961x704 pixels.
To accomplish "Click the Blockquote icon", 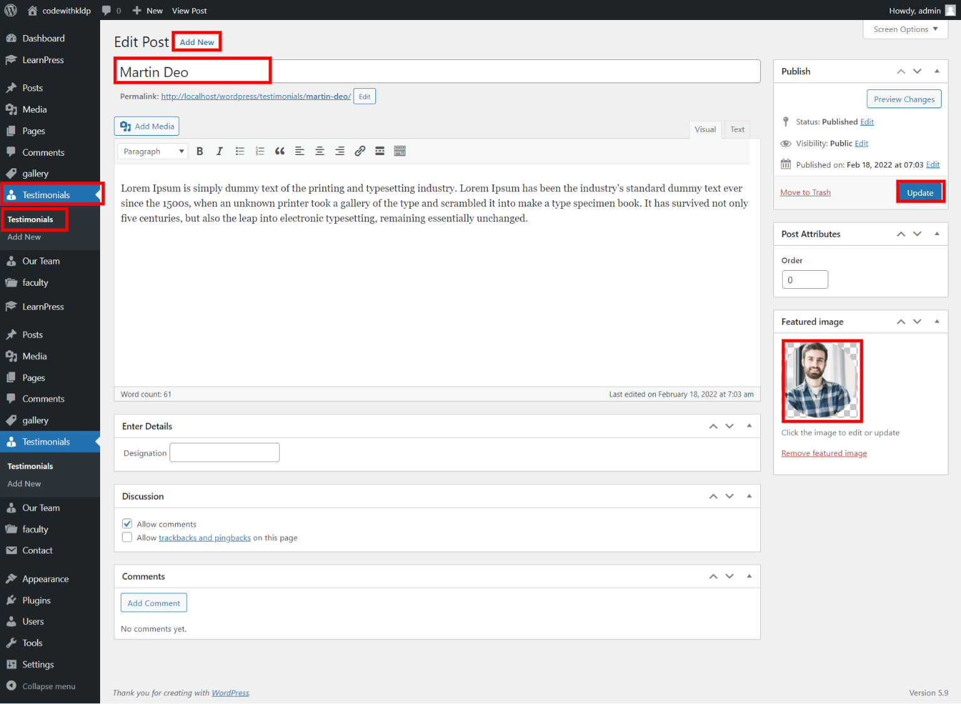I will click(280, 151).
